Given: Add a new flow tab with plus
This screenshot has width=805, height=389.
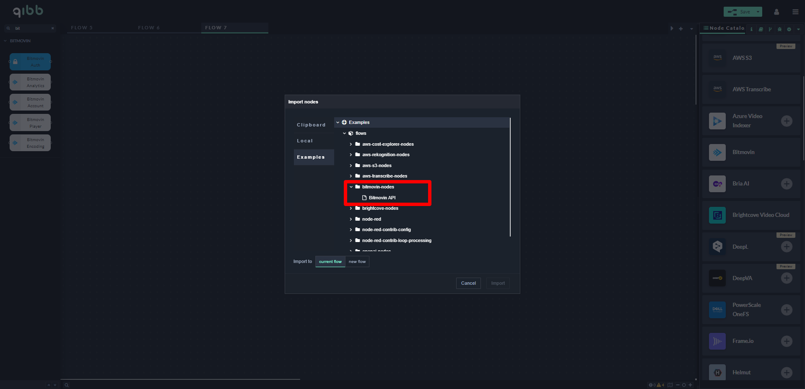Looking at the screenshot, I should pyautogui.click(x=681, y=28).
